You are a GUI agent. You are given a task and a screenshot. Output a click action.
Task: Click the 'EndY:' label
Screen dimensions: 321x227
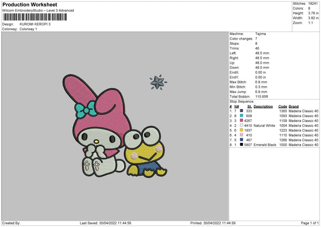234,77
